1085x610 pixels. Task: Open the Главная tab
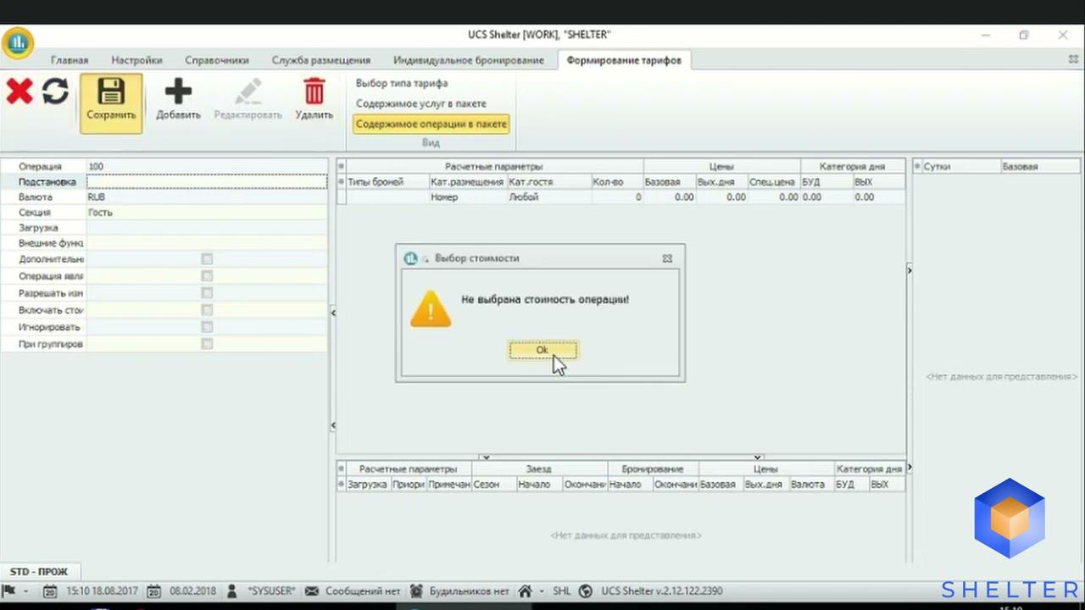70,60
